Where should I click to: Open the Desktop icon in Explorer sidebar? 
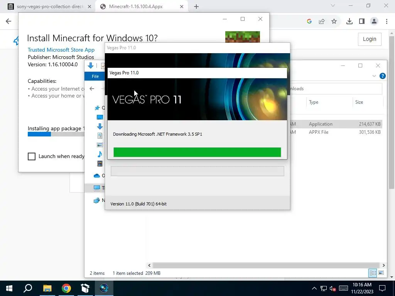(x=100, y=117)
